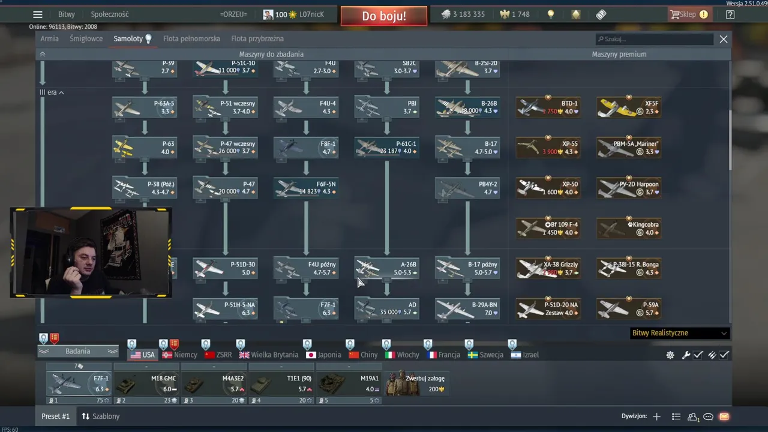The image size is (768, 432).
Task: Collapse the III era section
Action: click(52, 92)
